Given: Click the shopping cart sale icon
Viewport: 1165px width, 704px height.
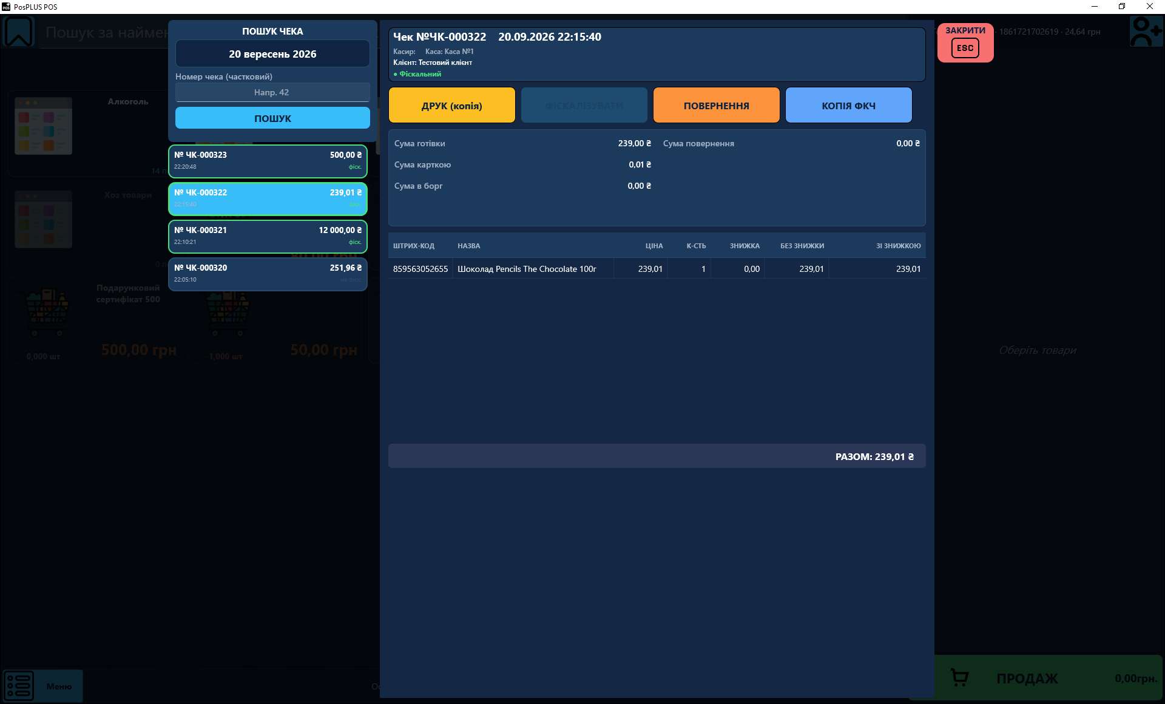Looking at the screenshot, I should 959,678.
